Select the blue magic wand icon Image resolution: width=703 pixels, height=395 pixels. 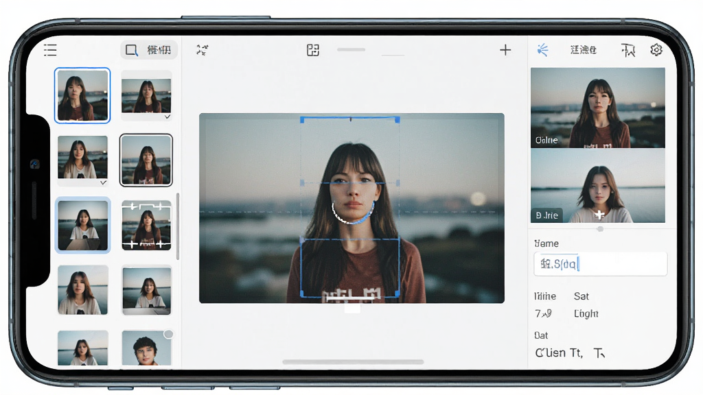tap(542, 49)
